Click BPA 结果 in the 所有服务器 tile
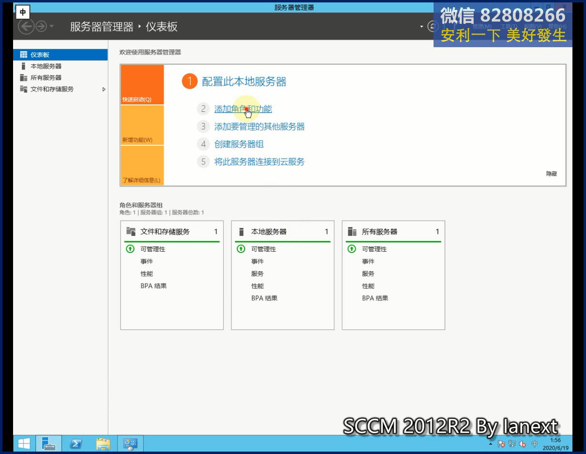 (375, 298)
